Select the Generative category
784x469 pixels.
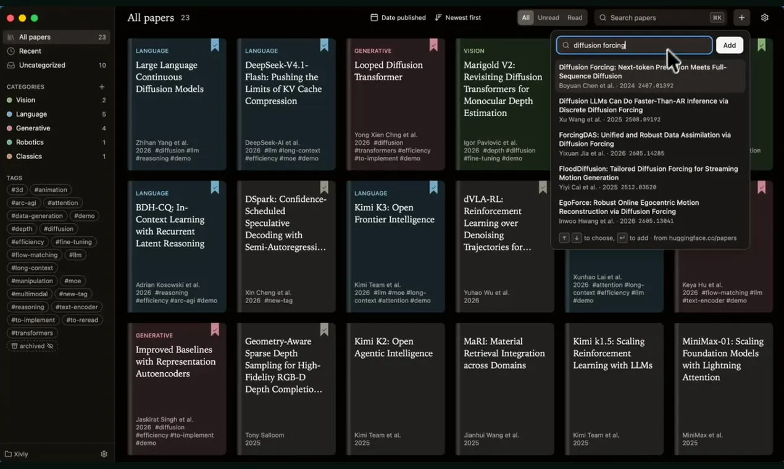coord(56,128)
